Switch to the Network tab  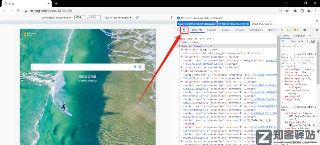239,30
